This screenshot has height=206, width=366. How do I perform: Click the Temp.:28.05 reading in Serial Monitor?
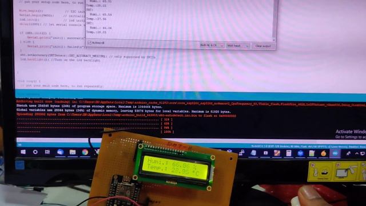coord(96,32)
